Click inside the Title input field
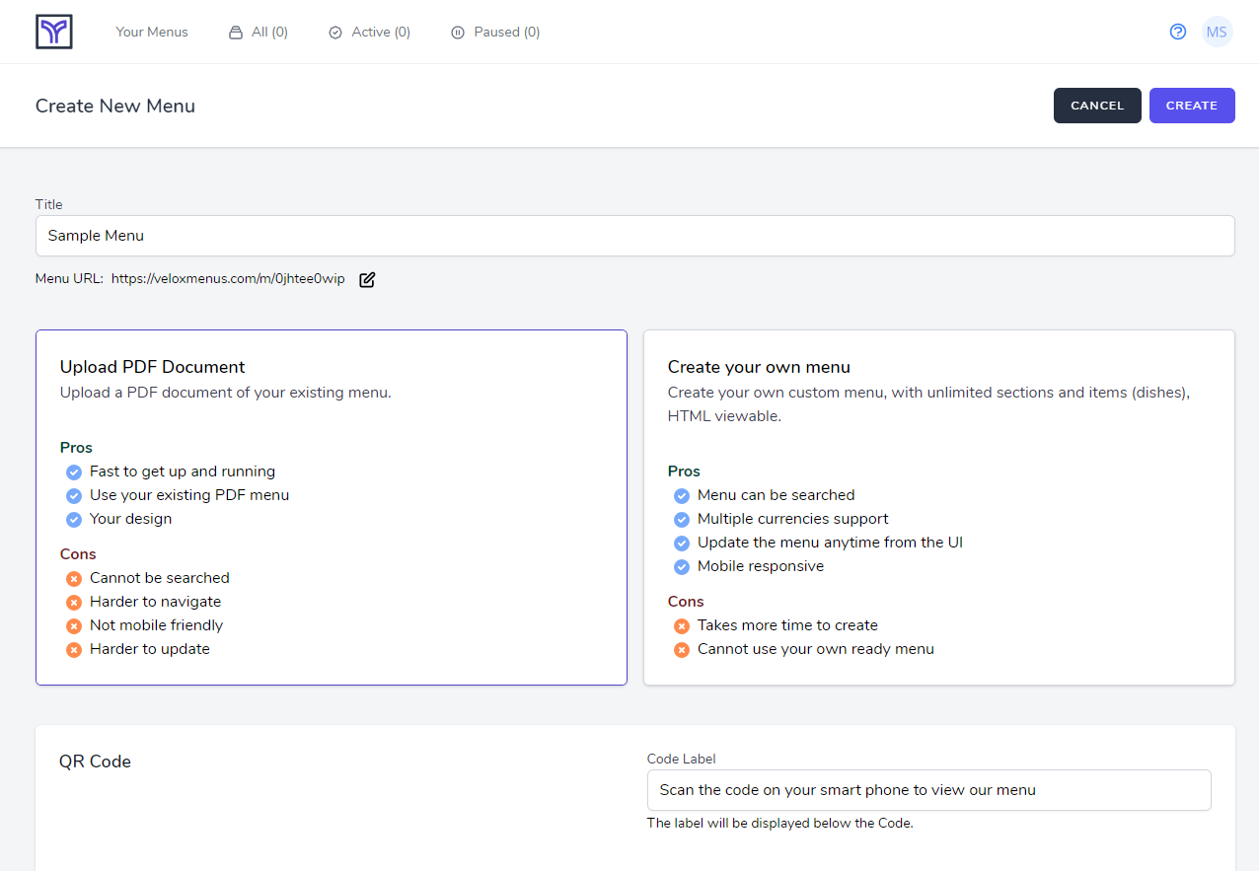The width and height of the screenshot is (1259, 871). [x=635, y=235]
